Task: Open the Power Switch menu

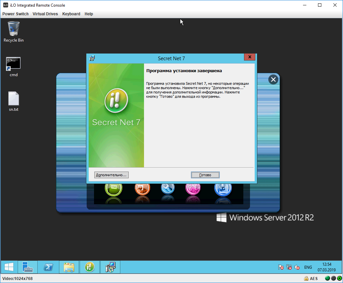Action: tap(16, 14)
